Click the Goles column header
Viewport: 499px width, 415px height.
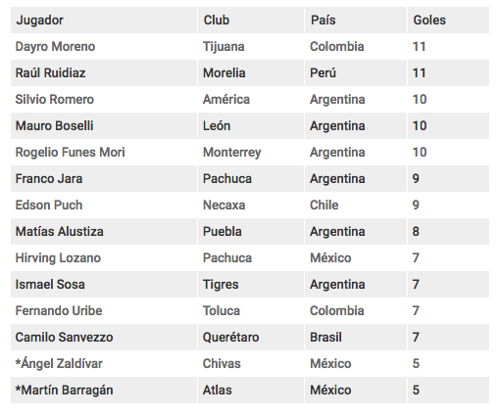click(x=429, y=21)
